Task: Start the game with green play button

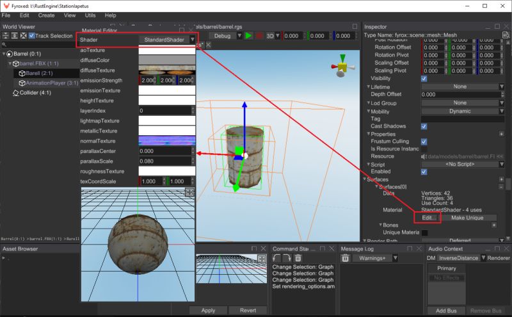Action: coord(248,36)
